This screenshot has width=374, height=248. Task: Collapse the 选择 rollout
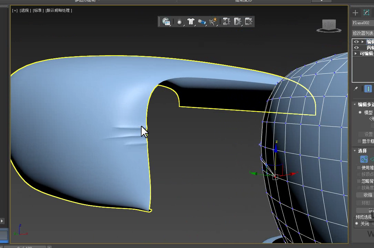pyautogui.click(x=355, y=151)
